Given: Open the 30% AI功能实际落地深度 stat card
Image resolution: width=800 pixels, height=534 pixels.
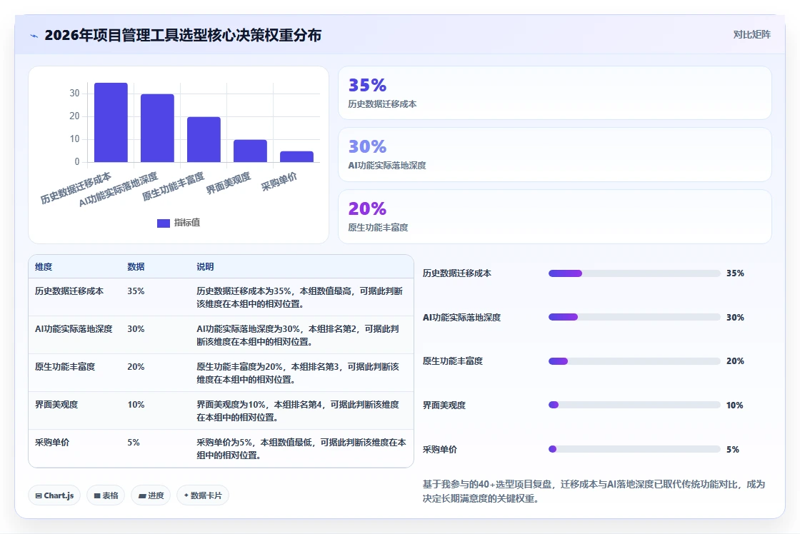Looking at the screenshot, I should click(x=554, y=154).
